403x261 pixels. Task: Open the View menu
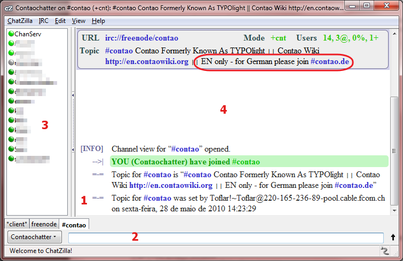(x=78, y=21)
